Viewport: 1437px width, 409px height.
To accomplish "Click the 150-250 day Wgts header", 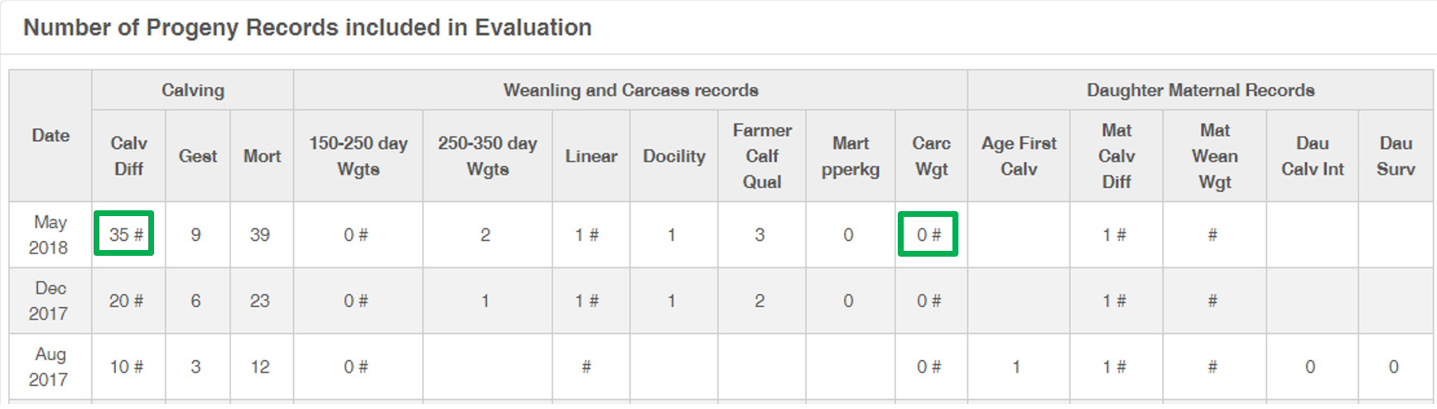I will (x=358, y=156).
